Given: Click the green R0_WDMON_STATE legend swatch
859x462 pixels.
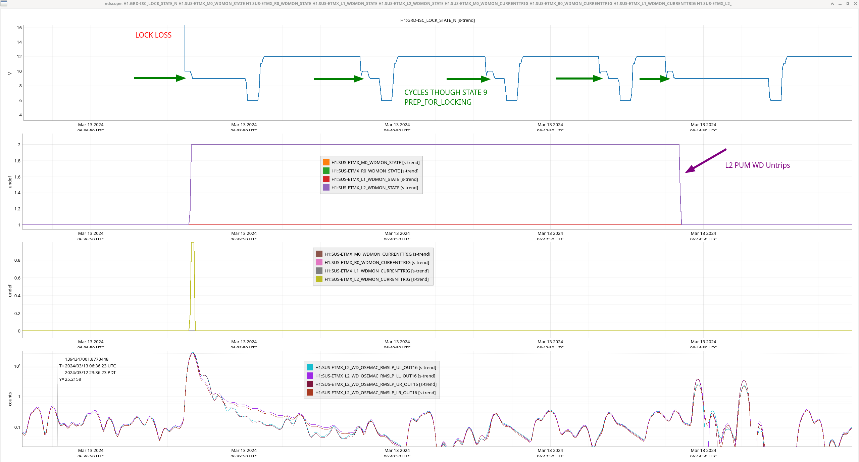Looking at the screenshot, I should [x=326, y=171].
